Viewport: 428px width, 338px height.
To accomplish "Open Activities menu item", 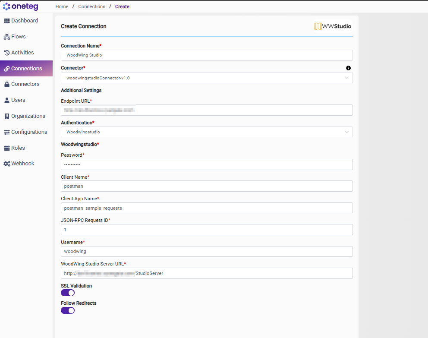I will pos(26,52).
